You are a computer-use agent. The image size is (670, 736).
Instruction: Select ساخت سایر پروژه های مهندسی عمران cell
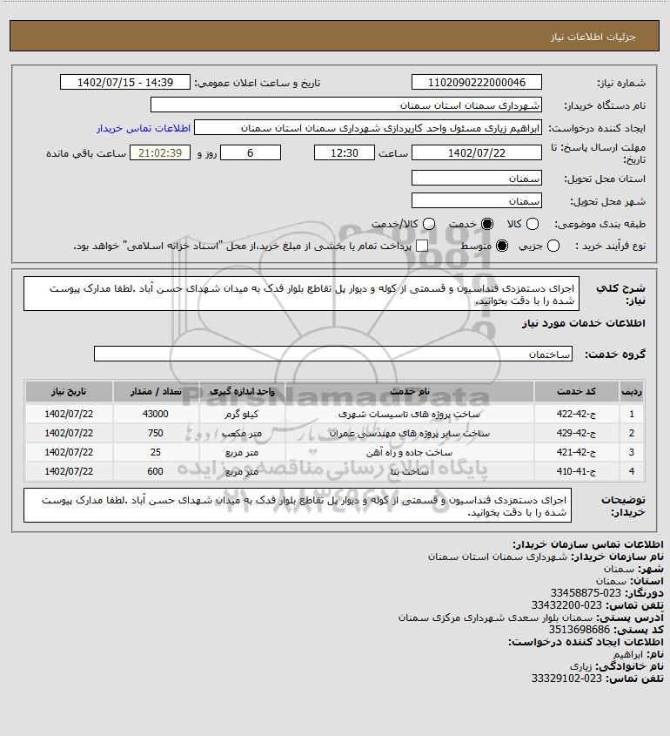pyautogui.click(x=409, y=433)
